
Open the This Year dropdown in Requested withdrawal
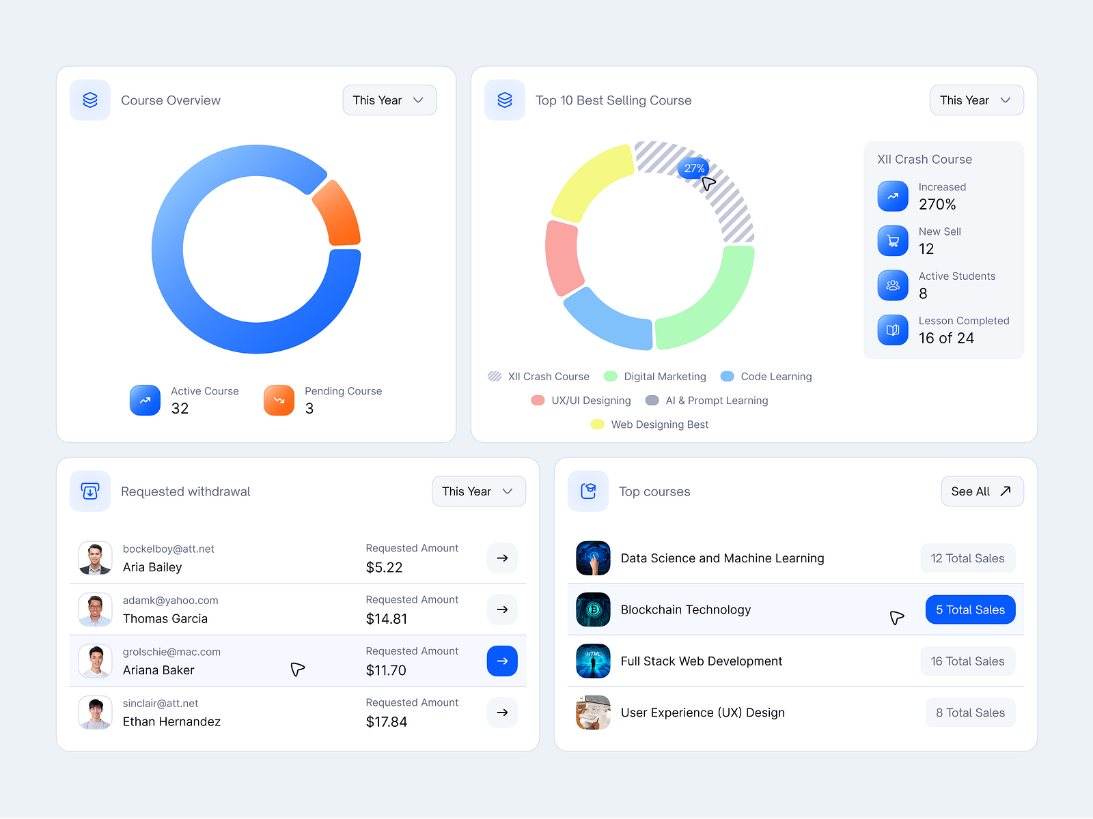[x=478, y=491]
